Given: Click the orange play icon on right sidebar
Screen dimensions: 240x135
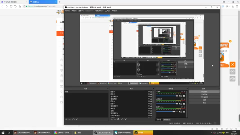Looking at the screenshot, I should click(232, 64).
